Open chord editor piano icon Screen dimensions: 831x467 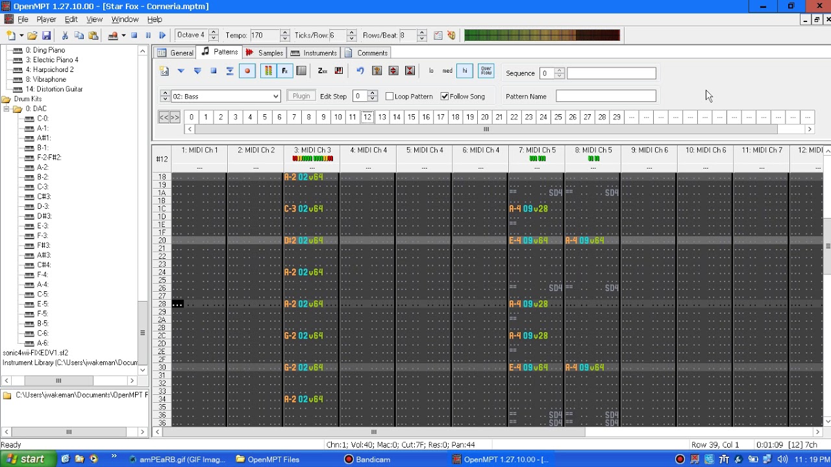click(338, 71)
